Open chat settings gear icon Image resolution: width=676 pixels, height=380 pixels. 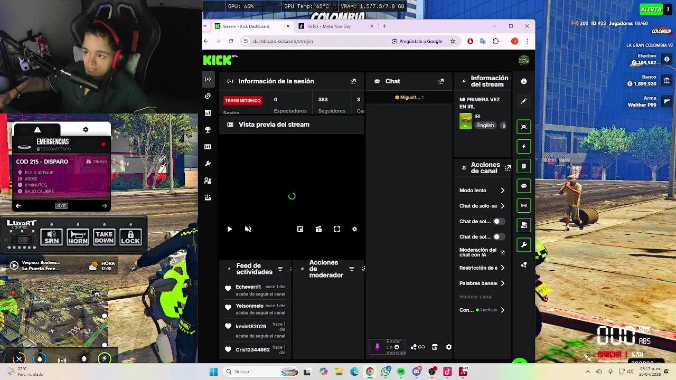pyautogui.click(x=449, y=347)
